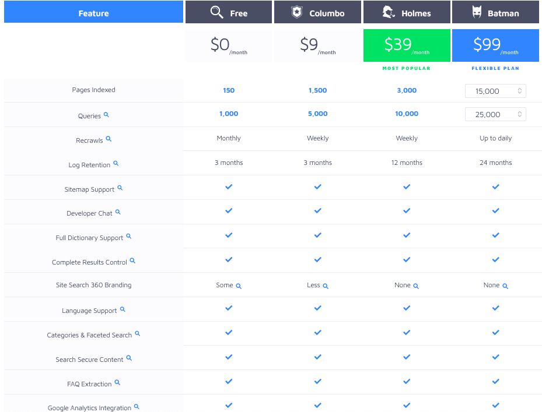Click the Free plan Sitemap Support checkmark
This screenshot has width=542, height=412.
click(x=229, y=187)
